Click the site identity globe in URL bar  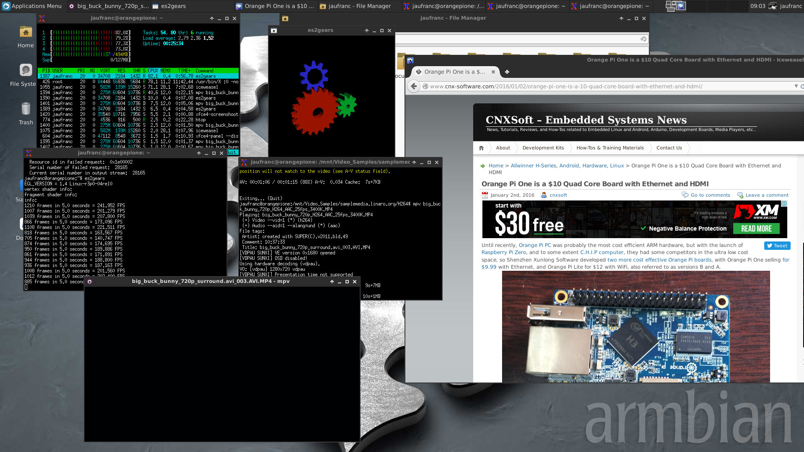[425, 86]
